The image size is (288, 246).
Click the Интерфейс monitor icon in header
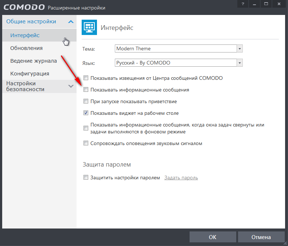(89, 27)
